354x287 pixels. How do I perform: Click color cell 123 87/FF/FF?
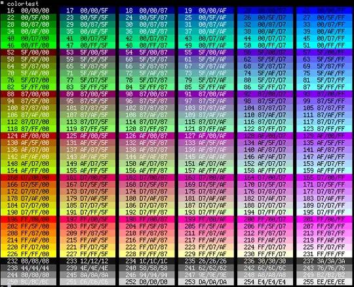324,129
